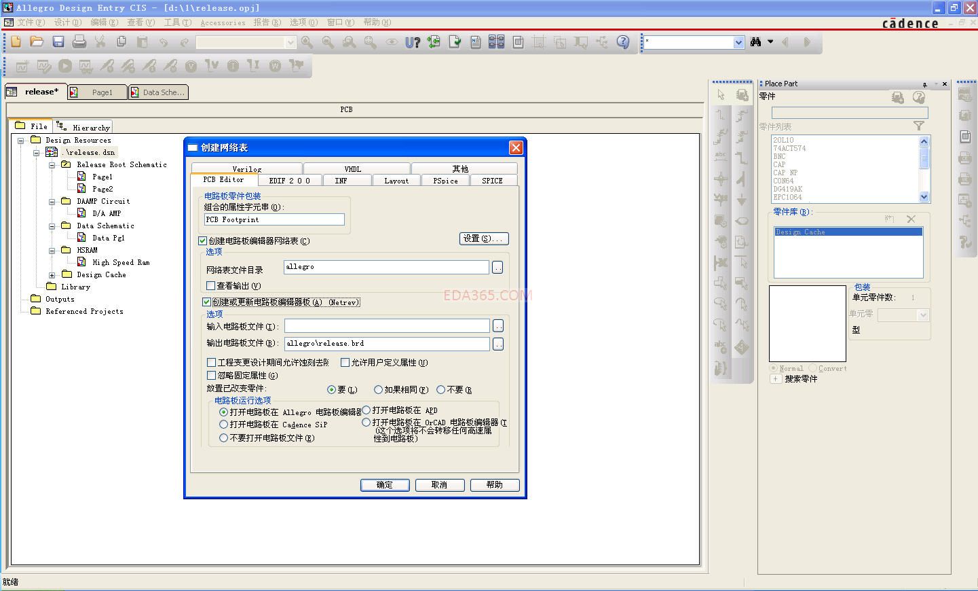This screenshot has width=978, height=591.
Task: Open the Accessories menu
Action: click(x=223, y=22)
